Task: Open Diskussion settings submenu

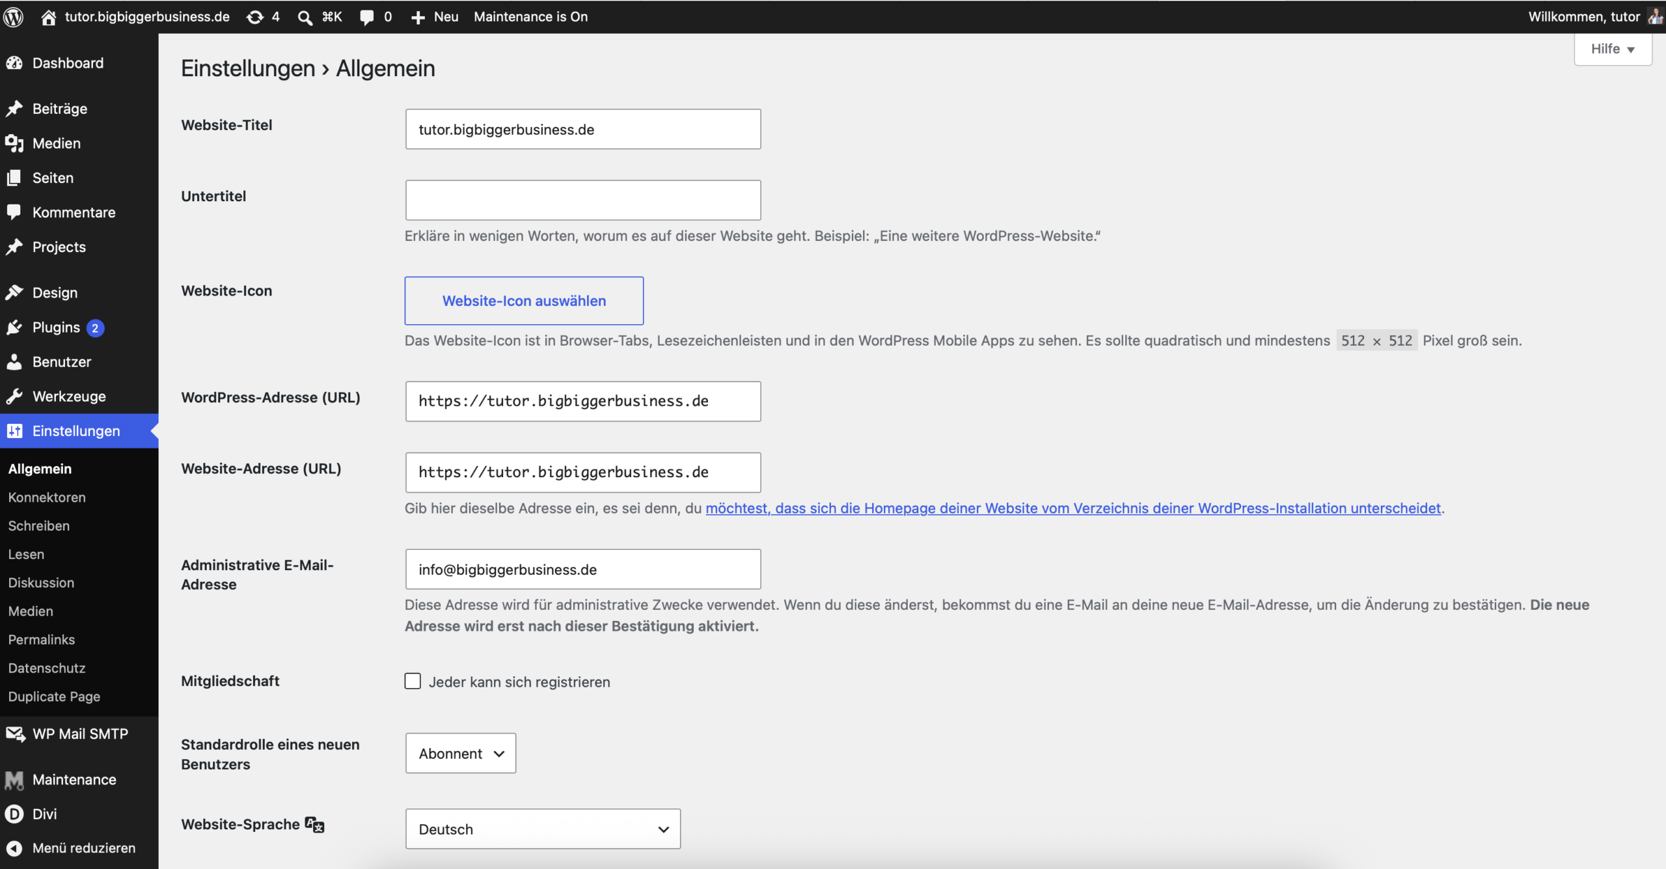Action: pos(41,583)
